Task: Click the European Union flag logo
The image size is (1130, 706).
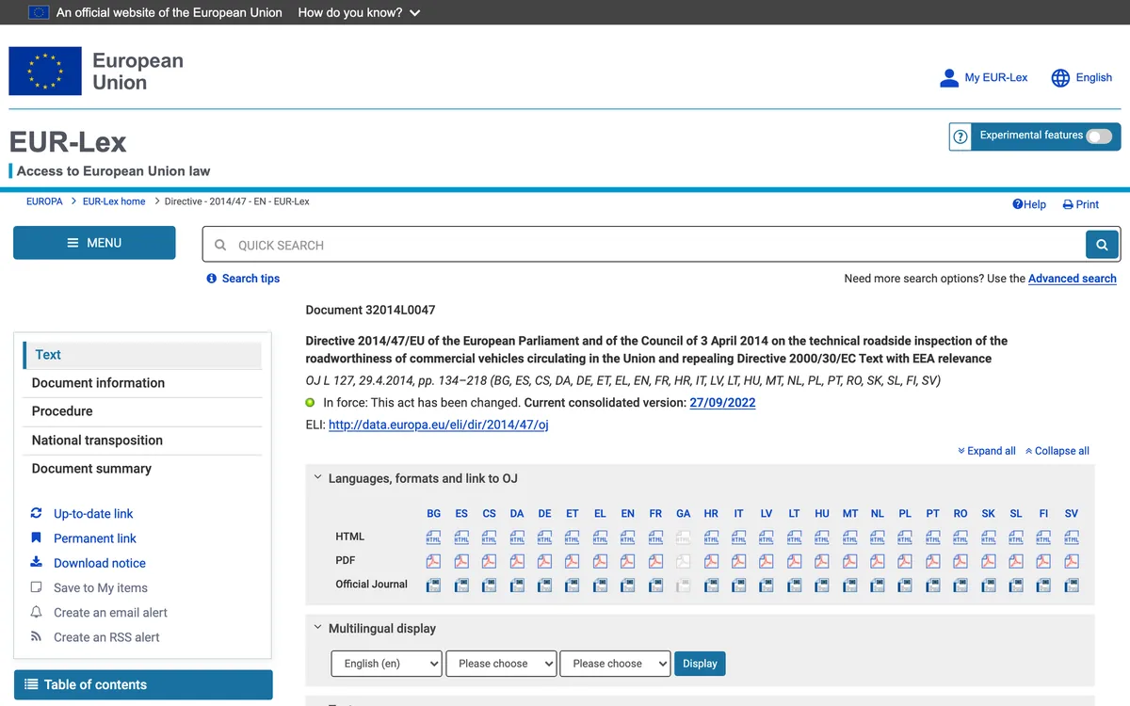Action: point(45,72)
